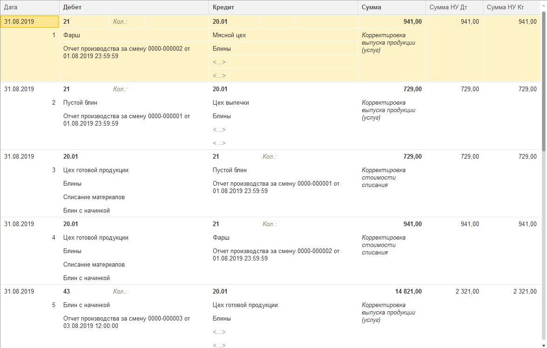This screenshot has height=348, width=547.
Task: Select the "Мясной цех" credit cell
Action: click(229, 35)
